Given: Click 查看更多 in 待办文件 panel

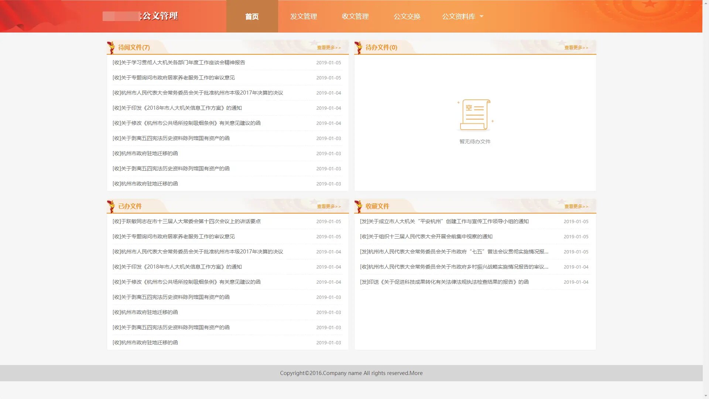Looking at the screenshot, I should pyautogui.click(x=576, y=48).
